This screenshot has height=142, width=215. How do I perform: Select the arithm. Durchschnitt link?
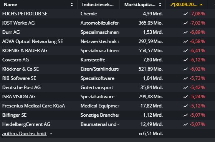[25, 134]
